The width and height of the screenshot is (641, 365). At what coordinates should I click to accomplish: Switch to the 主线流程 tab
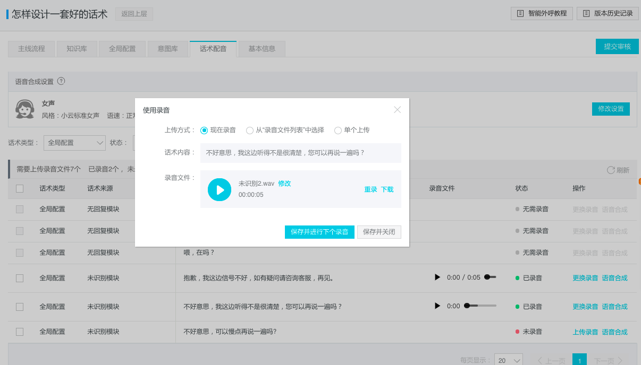pyautogui.click(x=31, y=49)
